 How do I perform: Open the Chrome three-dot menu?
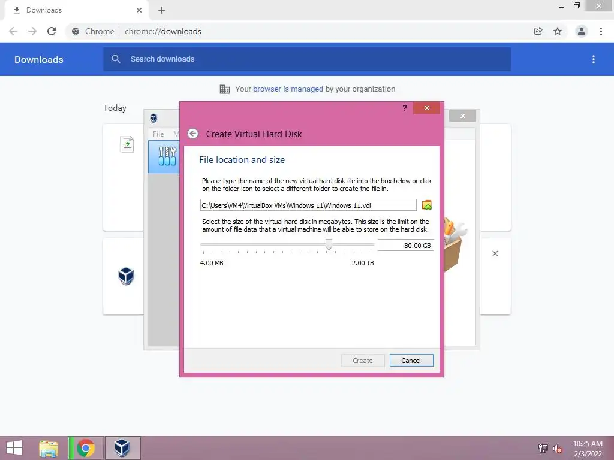tap(601, 31)
